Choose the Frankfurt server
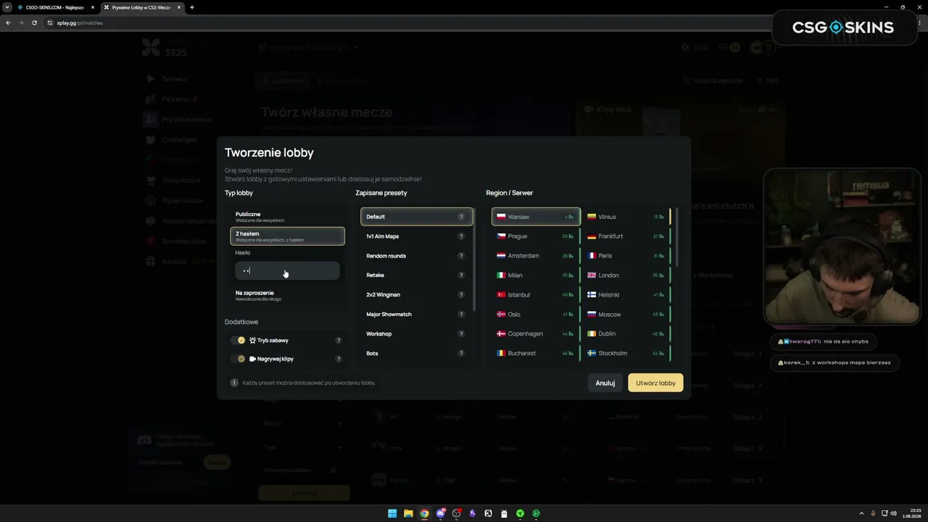Viewport: 928px width, 522px height. coord(626,236)
